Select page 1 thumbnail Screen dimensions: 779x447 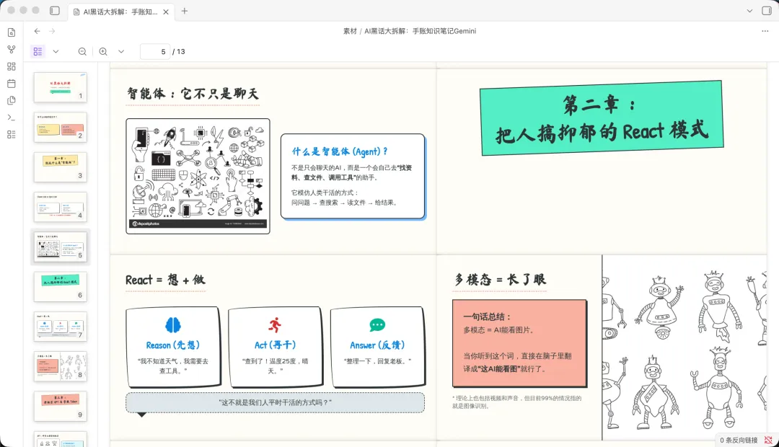point(61,87)
